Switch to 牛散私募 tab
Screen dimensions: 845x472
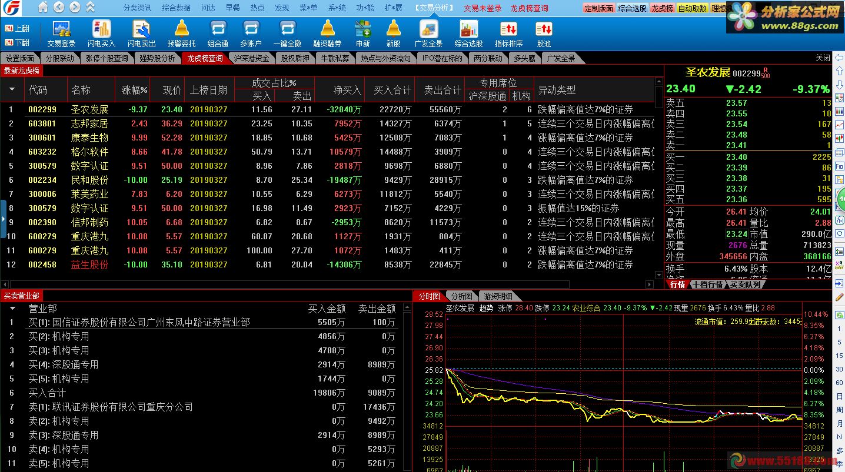pyautogui.click(x=335, y=58)
